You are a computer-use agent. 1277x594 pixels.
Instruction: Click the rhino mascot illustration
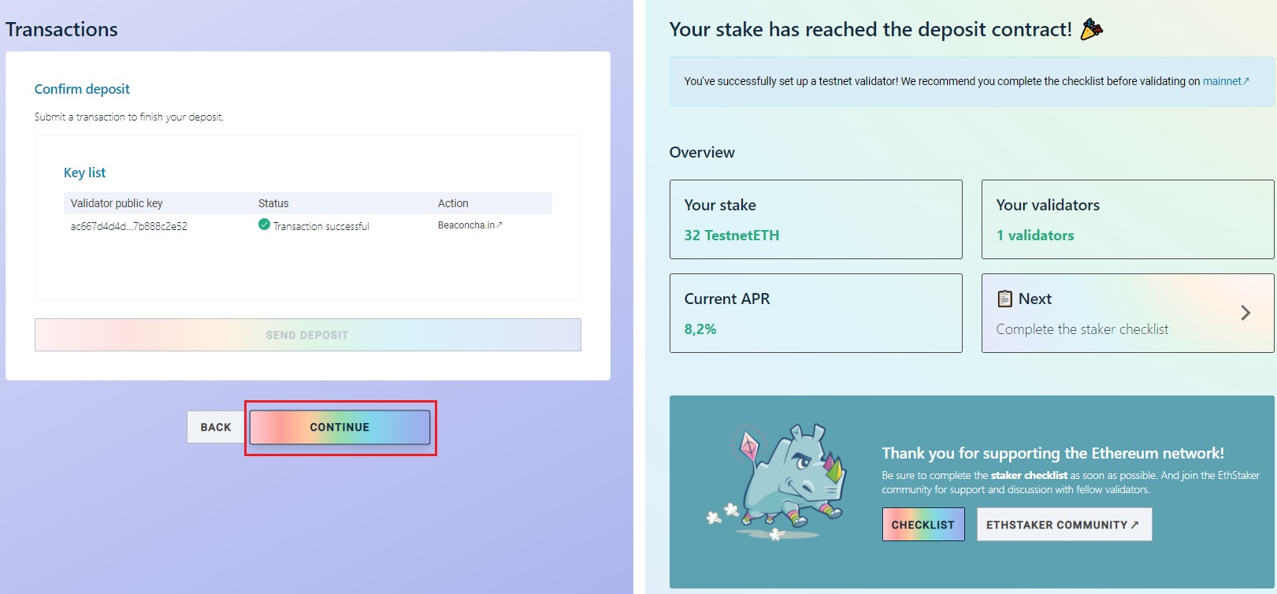coord(776,483)
